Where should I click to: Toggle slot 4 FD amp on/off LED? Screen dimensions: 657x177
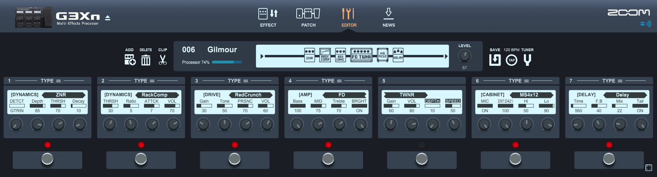[328, 145]
